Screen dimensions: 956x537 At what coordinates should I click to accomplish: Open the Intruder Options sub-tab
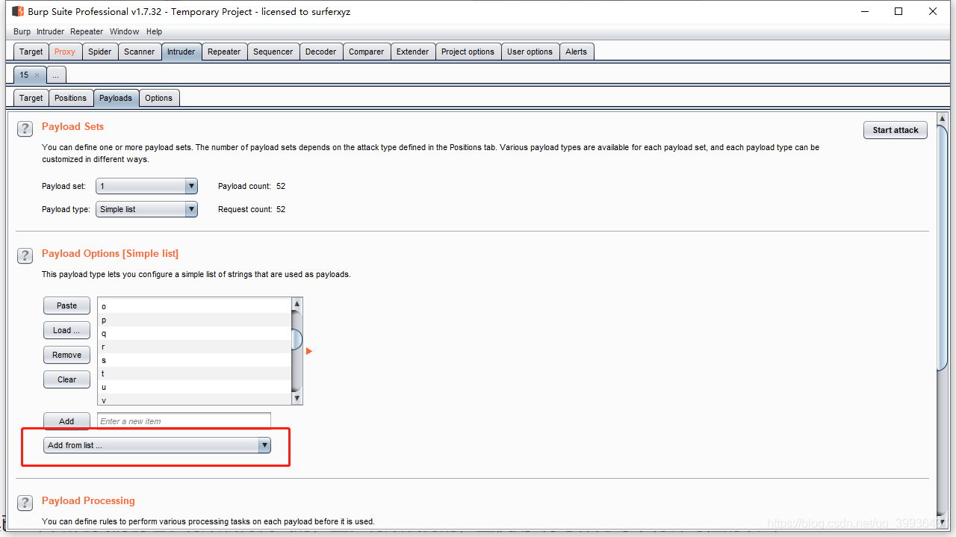pyautogui.click(x=158, y=98)
